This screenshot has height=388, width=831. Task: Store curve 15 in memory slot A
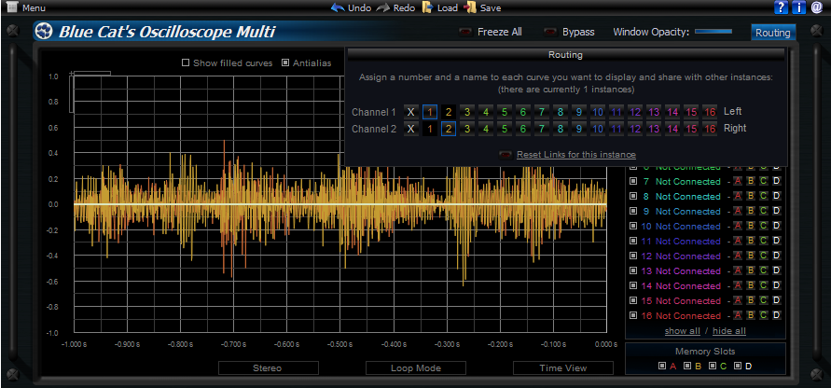[x=738, y=300]
